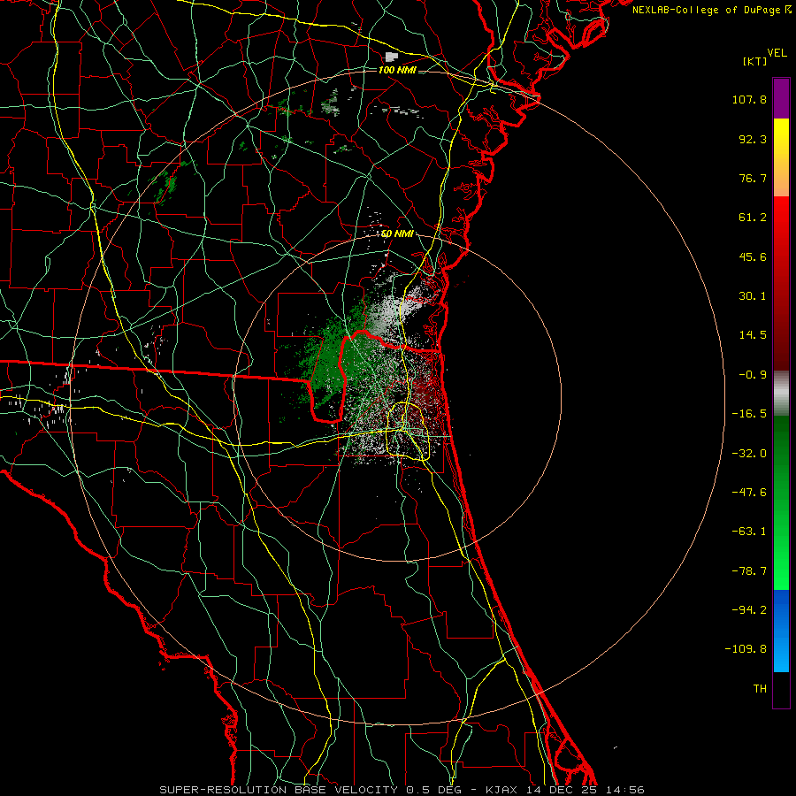This screenshot has width=796, height=796.
Task: Select the -94.2 legend value
Action: coord(749,610)
